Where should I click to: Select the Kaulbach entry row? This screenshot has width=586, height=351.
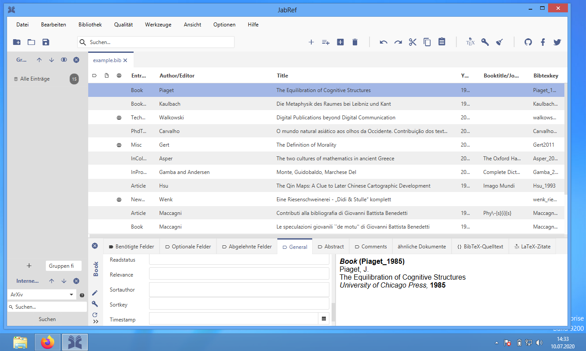point(326,104)
